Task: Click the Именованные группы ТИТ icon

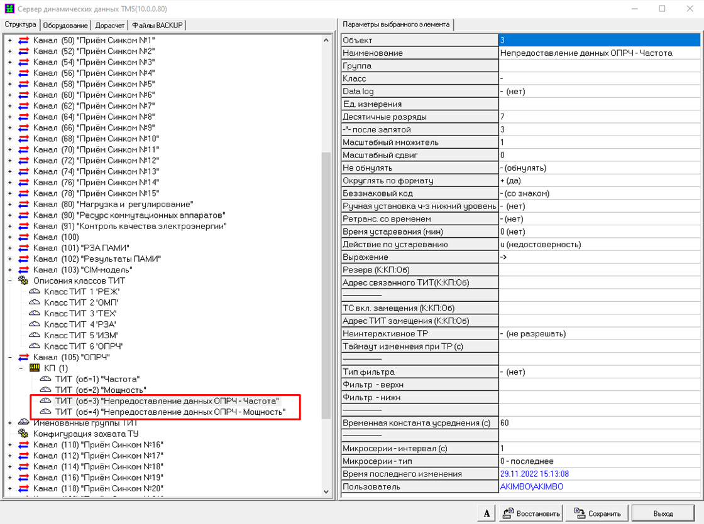Action: 24,423
